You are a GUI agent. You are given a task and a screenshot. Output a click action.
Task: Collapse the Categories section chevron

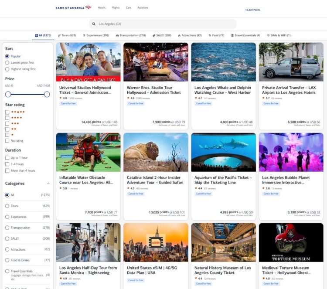(x=48, y=184)
